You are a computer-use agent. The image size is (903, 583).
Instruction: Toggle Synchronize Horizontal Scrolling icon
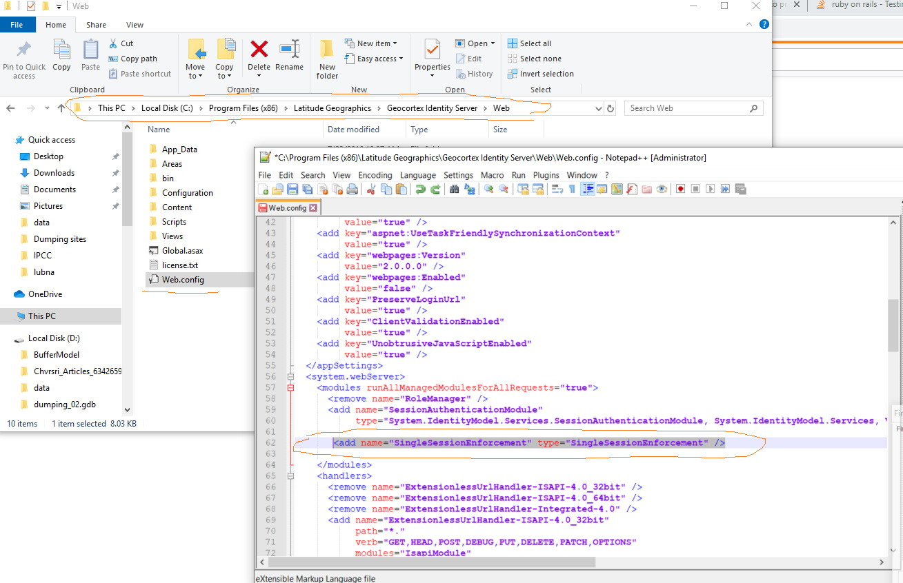coord(538,190)
